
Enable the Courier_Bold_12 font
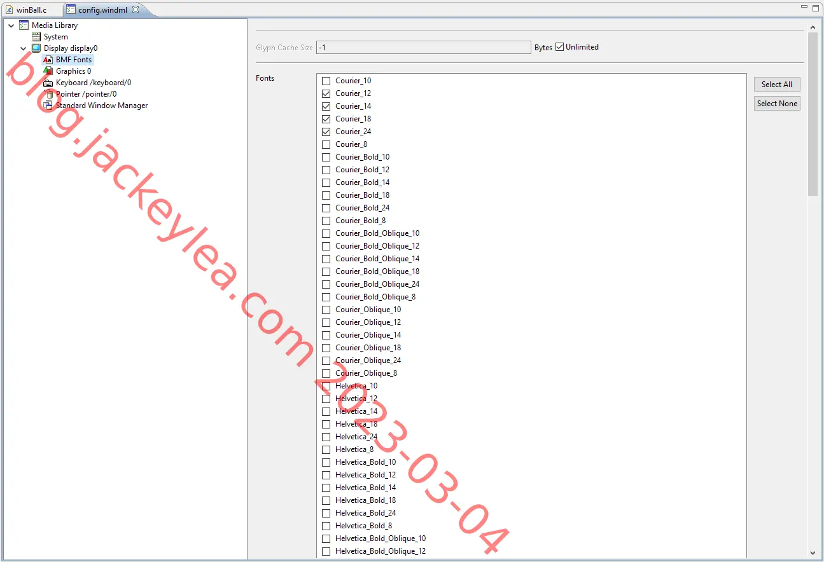point(326,170)
